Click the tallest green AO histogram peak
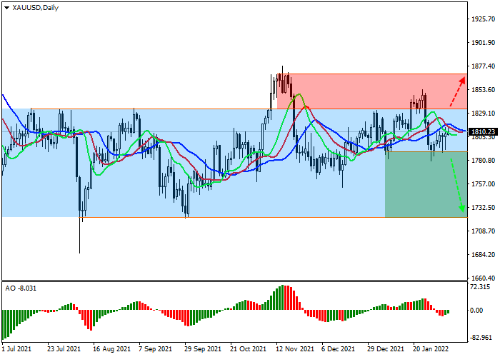The image size is (500, 357). (x=282, y=298)
